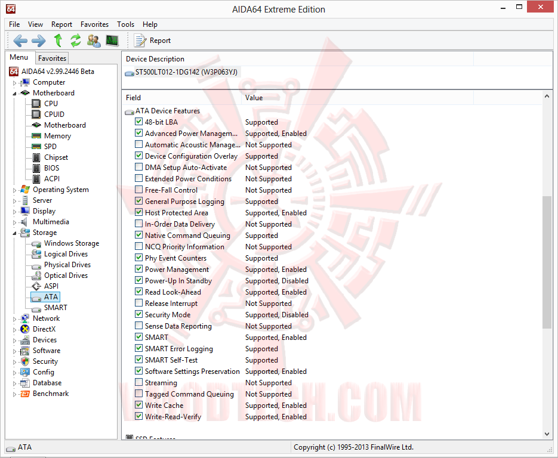The image size is (558, 458).
Task: Refresh using the green circular arrows icon
Action: coord(75,41)
